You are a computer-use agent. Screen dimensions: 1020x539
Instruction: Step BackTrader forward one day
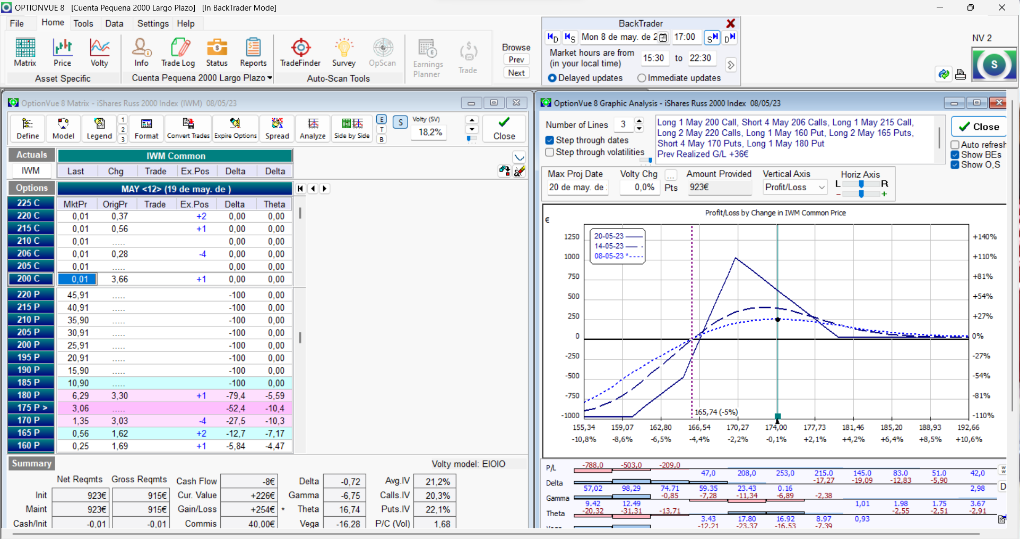coord(730,37)
